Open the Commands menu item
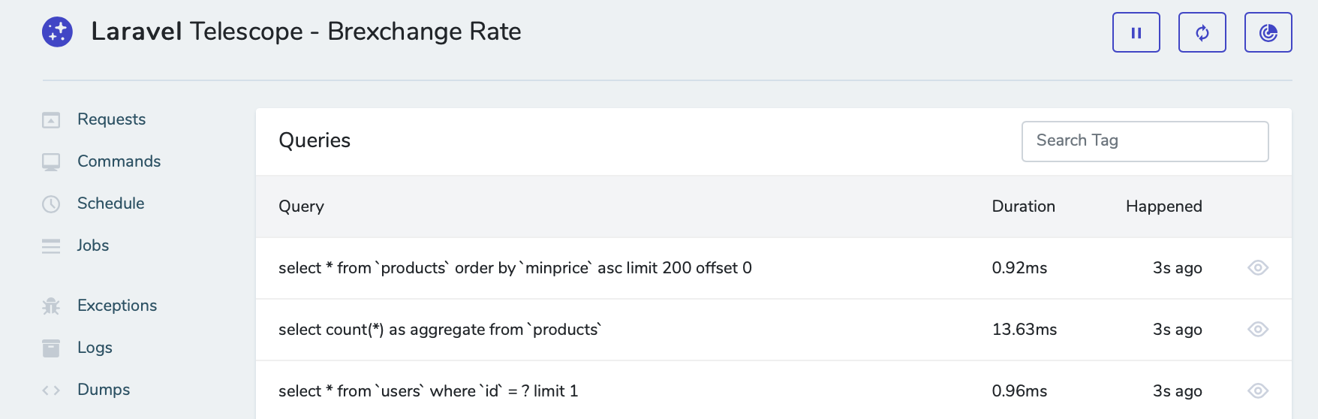1318x419 pixels. [x=119, y=161]
